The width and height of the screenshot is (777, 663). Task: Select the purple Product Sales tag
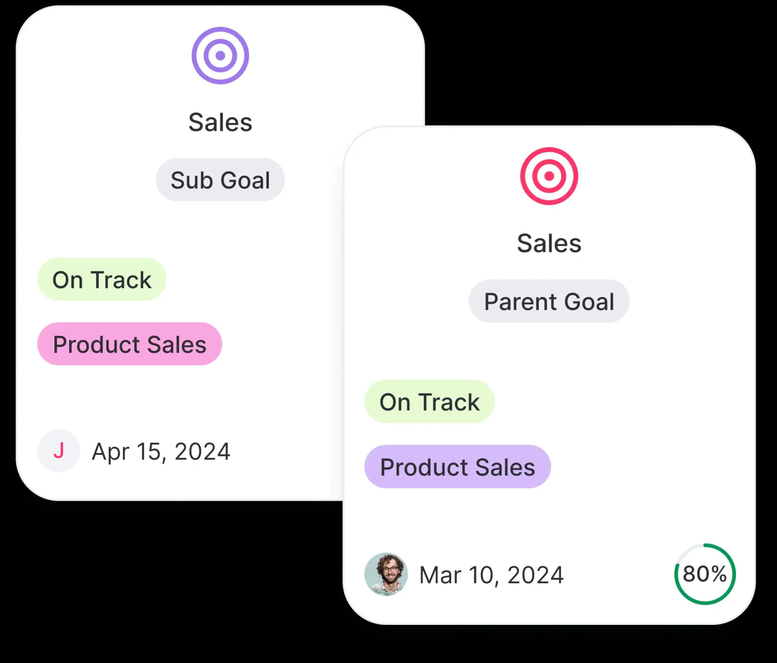point(458,467)
